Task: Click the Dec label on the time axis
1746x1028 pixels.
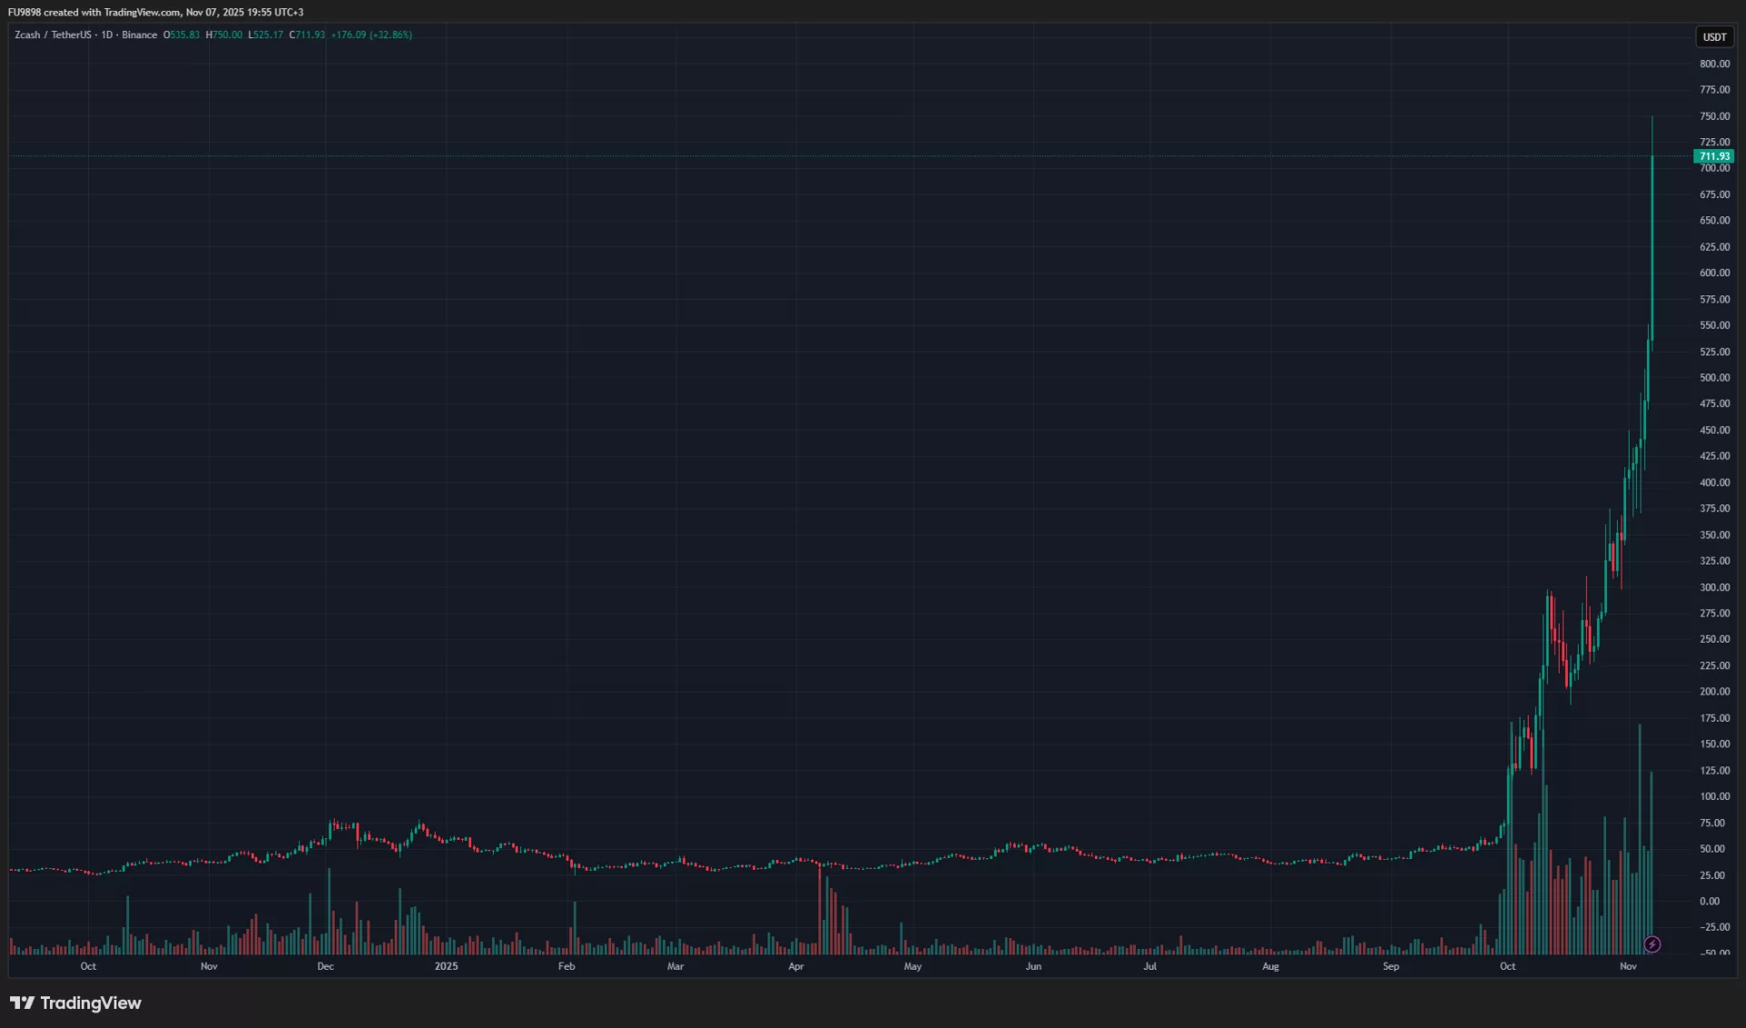Action: [x=325, y=966]
